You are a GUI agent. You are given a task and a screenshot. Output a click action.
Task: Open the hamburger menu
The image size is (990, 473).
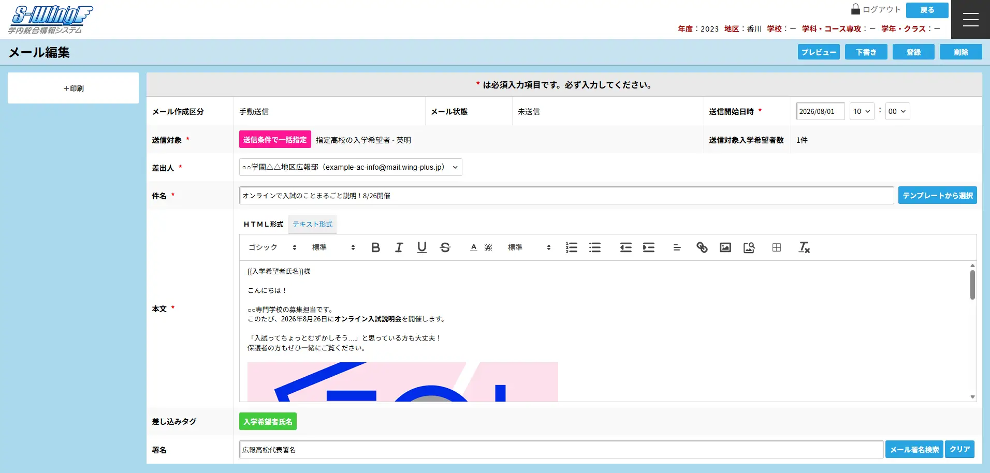[x=970, y=20]
